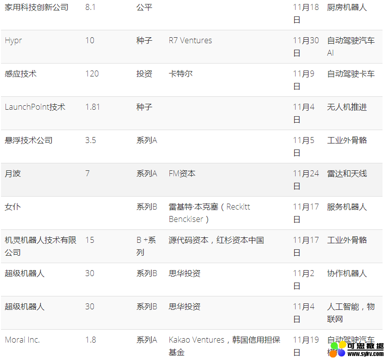Select the 公平 round type cell
Image resolution: width=386 pixels, height=360 pixels.
pyautogui.click(x=144, y=7)
